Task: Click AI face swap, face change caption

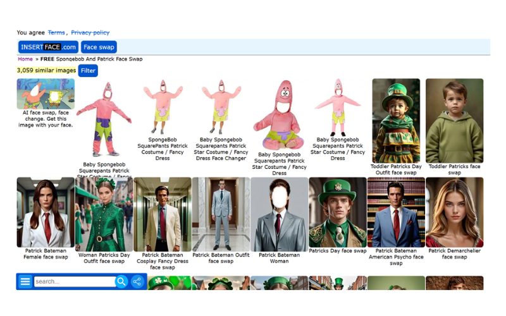Action: 46,119
